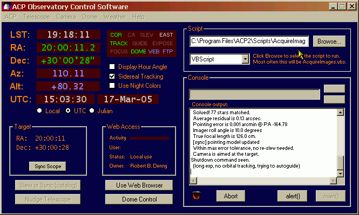Toggle Sidereal Tracking checkbox

(x=112, y=77)
